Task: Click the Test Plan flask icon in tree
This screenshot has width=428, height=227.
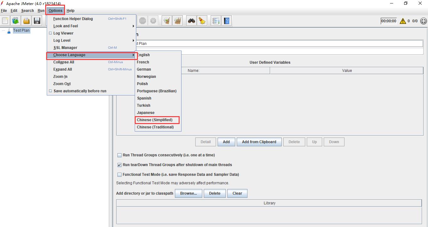Action: [9, 30]
